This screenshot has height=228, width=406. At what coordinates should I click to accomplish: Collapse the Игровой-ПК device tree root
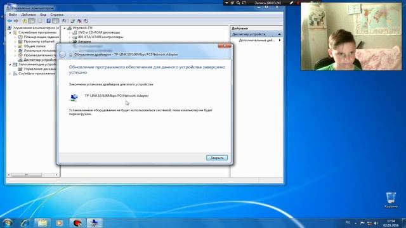click(x=65, y=28)
